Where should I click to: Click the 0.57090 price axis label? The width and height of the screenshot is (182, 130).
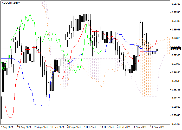tap(176, 64)
